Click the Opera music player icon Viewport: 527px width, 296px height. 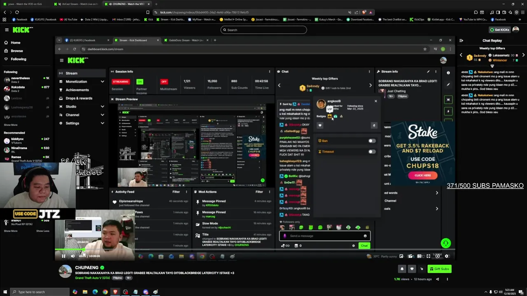coord(492,12)
